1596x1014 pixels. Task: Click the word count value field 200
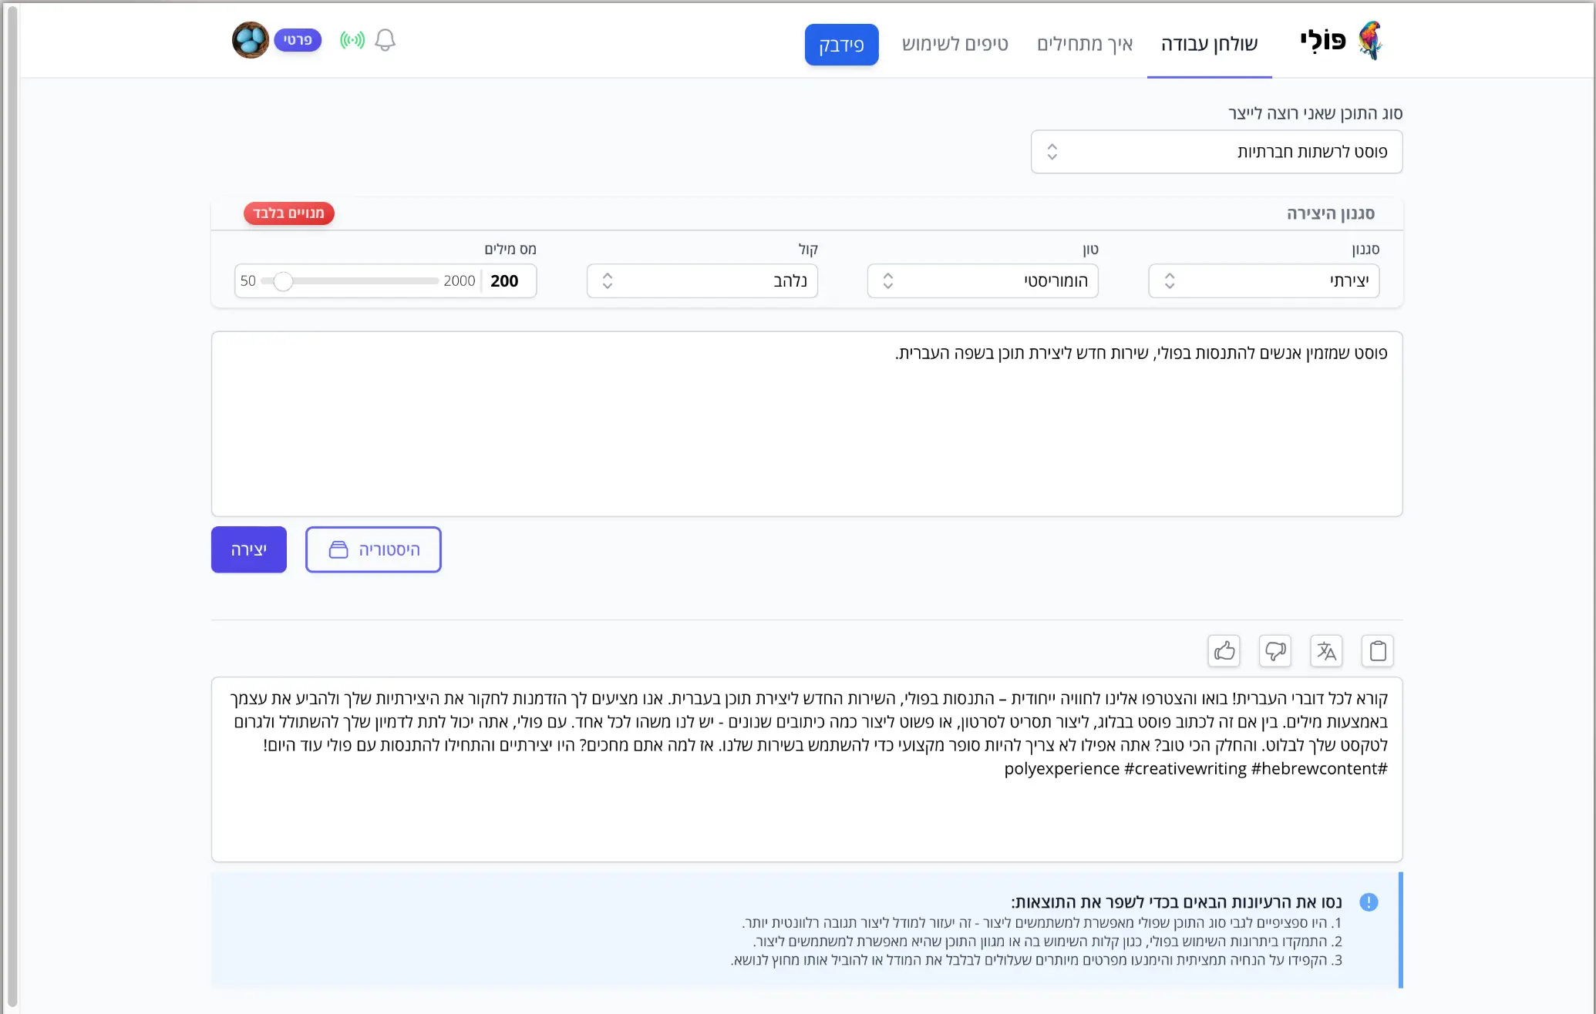(x=505, y=281)
